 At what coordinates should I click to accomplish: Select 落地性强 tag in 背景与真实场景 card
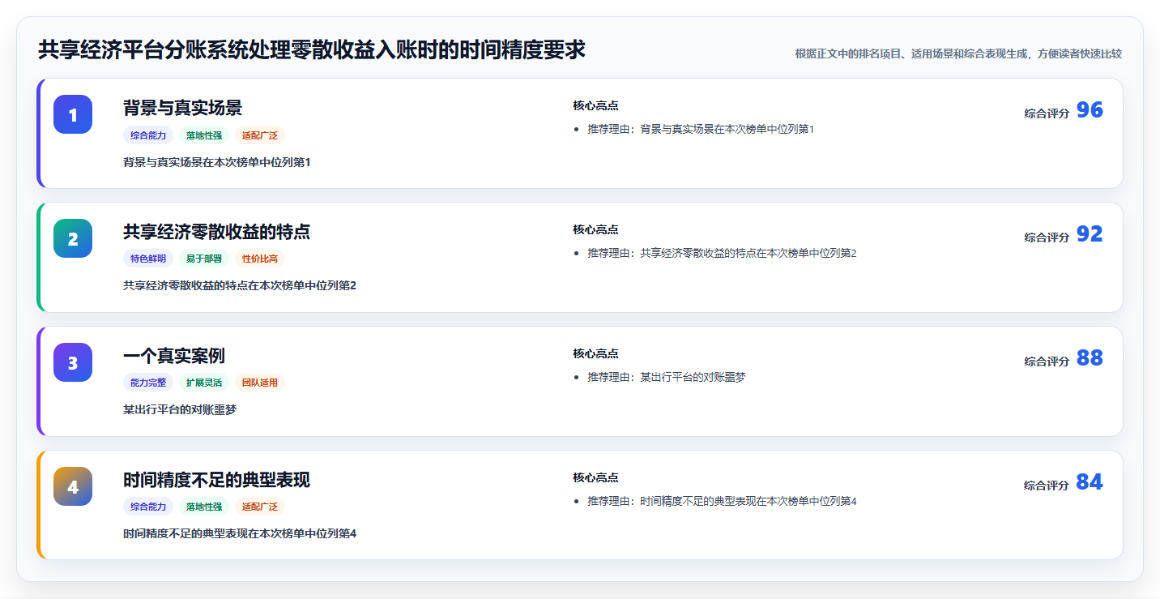tap(204, 135)
